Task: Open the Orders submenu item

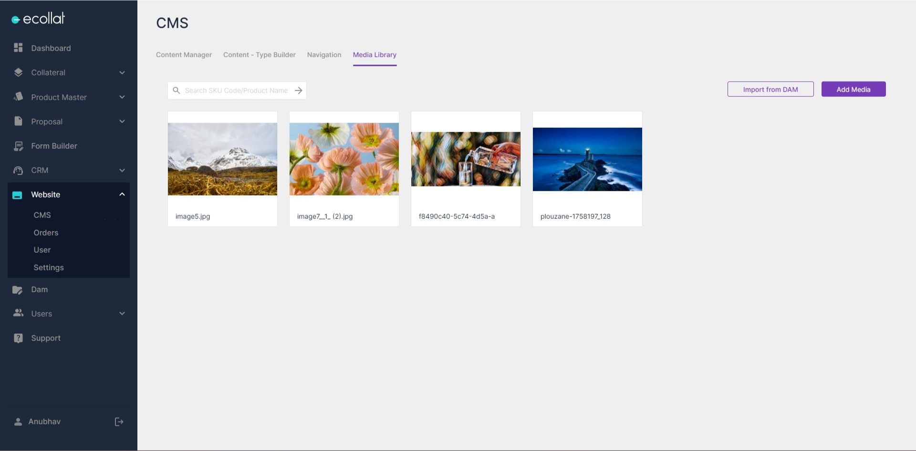Action: [46, 233]
